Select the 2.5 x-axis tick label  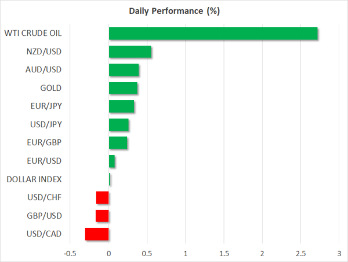[x=300, y=253]
